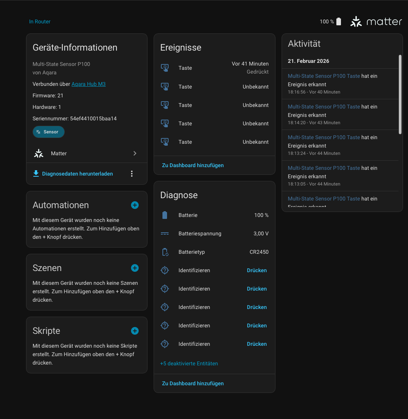
Task: Open the first Taste event showing Gedrückt
Action: 214,68
